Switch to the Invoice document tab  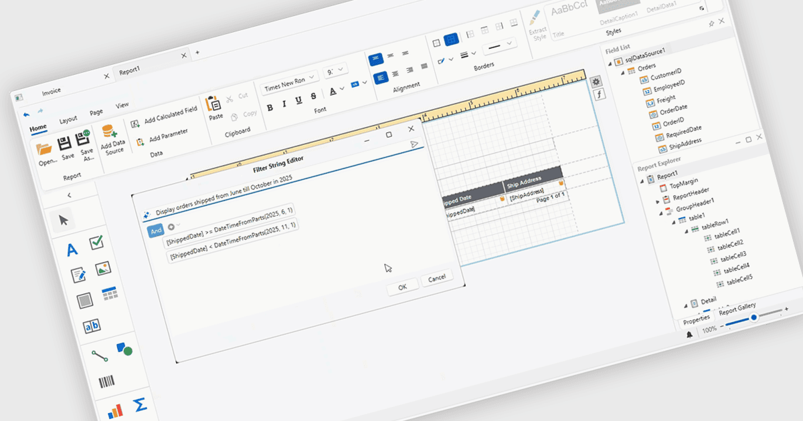(52, 91)
